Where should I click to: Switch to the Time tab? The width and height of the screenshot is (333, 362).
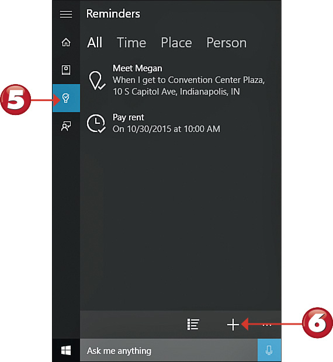tap(131, 43)
